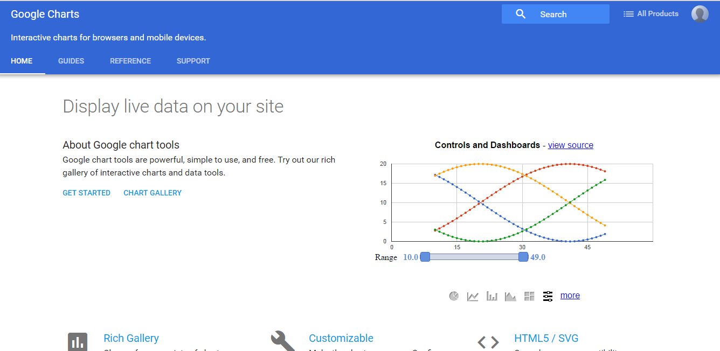Image resolution: width=720 pixels, height=351 pixels.
Task: Click the left range slider handle
Action: [425, 257]
